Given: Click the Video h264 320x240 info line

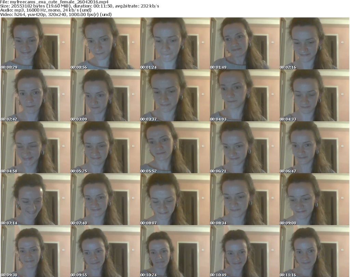Looking at the screenshot, I should click(56, 14).
